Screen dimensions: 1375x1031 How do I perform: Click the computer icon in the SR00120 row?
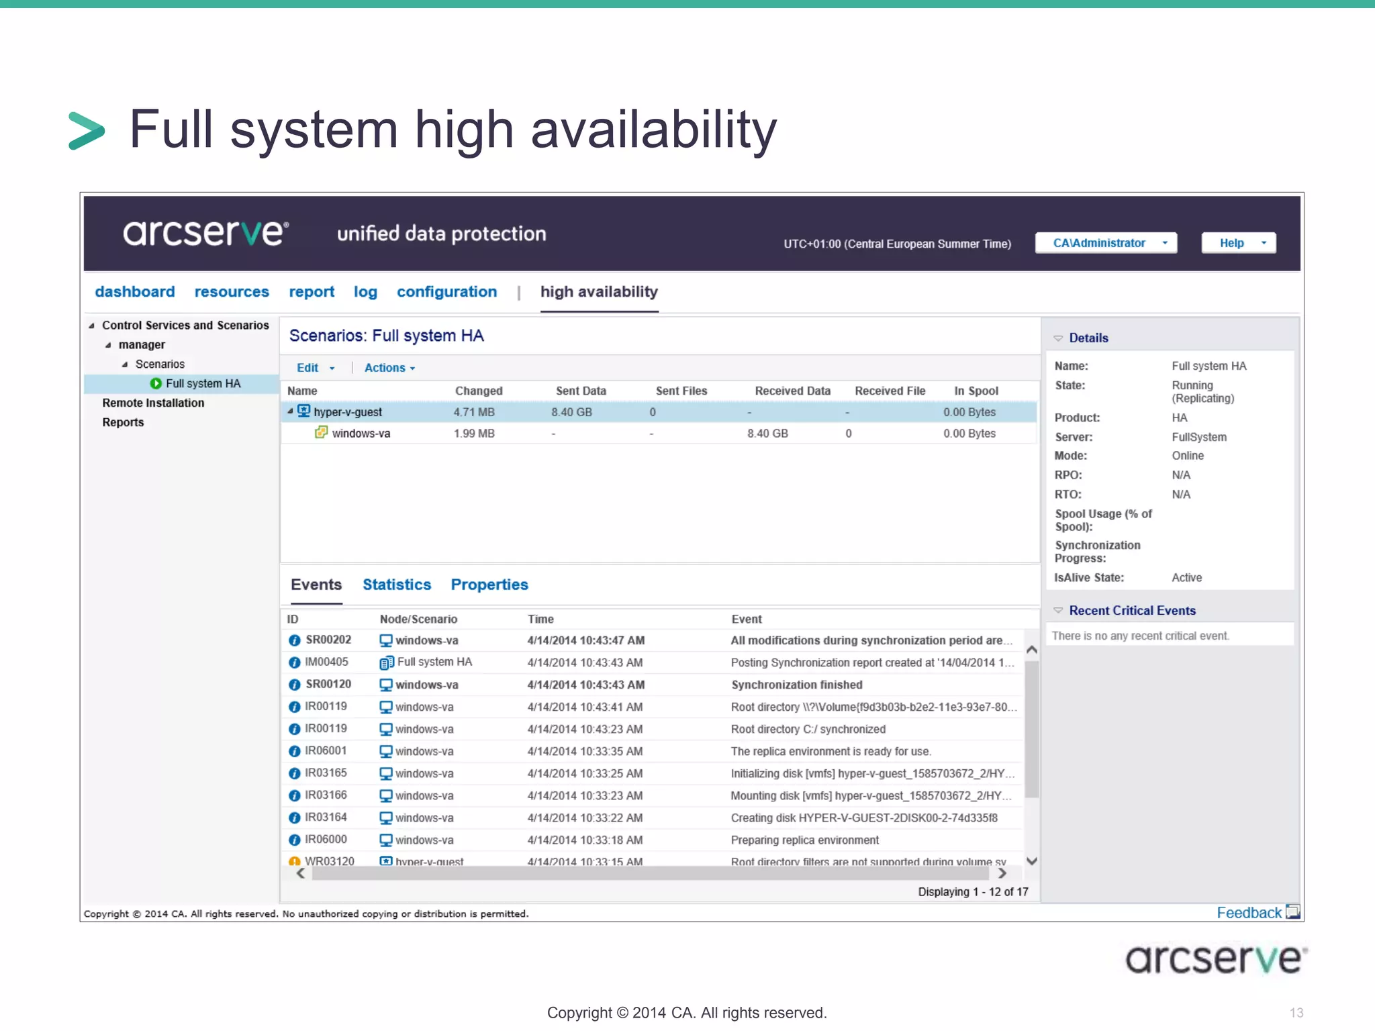click(x=386, y=685)
